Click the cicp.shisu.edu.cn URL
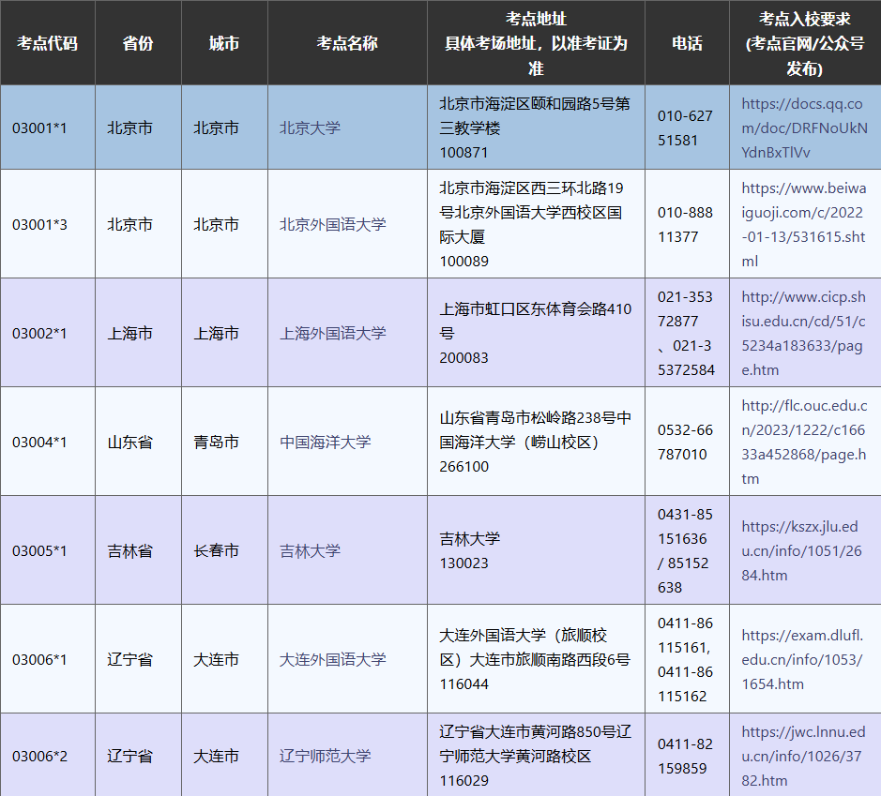Image resolution: width=881 pixels, height=796 pixels. [x=803, y=334]
